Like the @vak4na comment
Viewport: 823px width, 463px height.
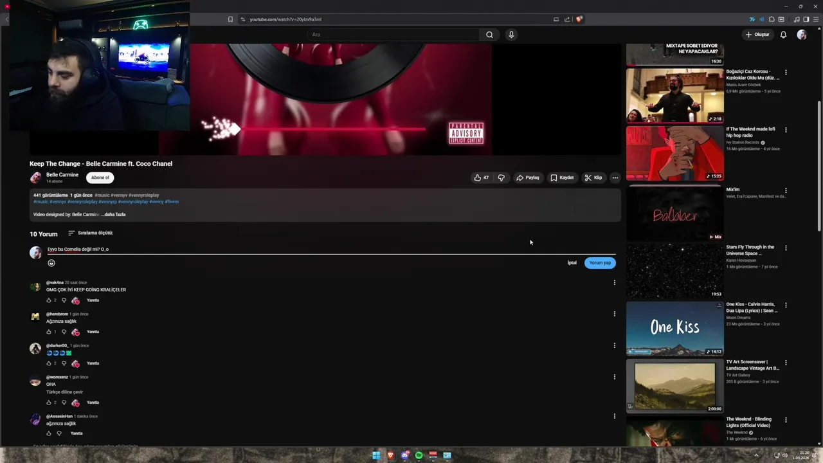coord(48,300)
